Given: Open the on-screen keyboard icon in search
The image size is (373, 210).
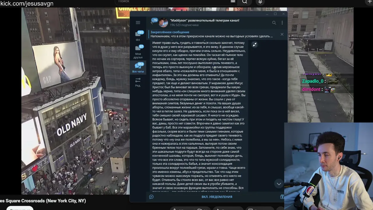Looking at the screenshot, I should [233, 1].
